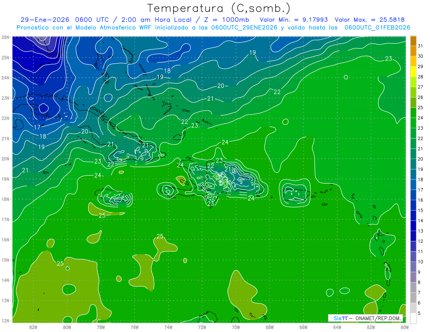Click the 60W longitude axis label
The image size is (430, 332).
(x=404, y=327)
